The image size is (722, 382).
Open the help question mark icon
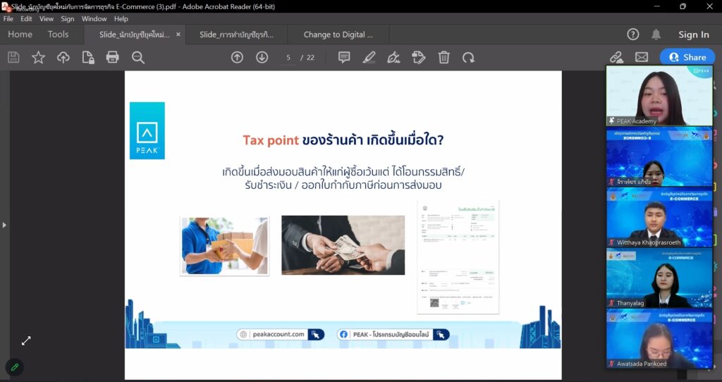(x=633, y=35)
